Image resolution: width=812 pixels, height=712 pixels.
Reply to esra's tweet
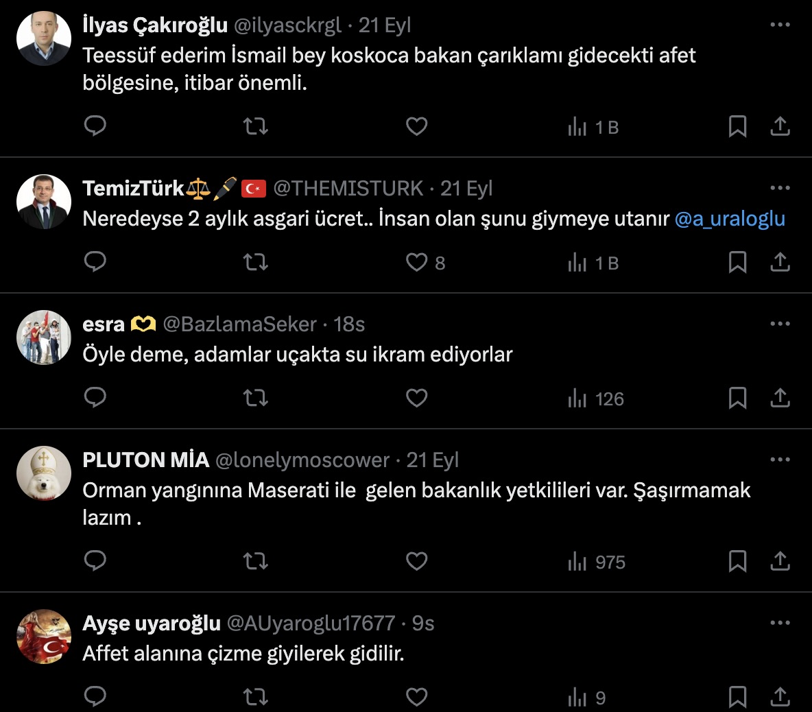click(x=95, y=398)
